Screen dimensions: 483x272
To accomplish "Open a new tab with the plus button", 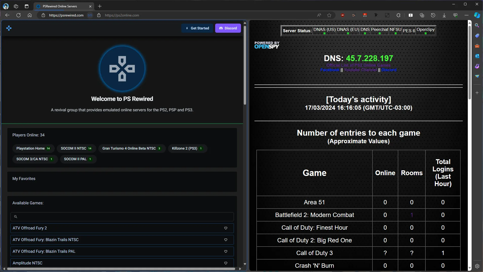I will click(x=100, y=6).
